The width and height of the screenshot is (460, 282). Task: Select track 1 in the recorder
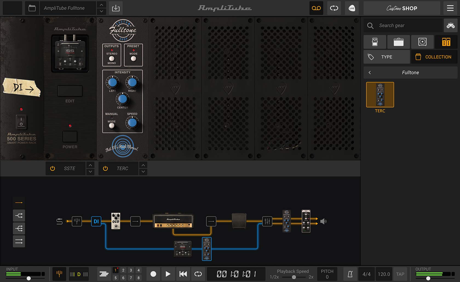(116, 270)
